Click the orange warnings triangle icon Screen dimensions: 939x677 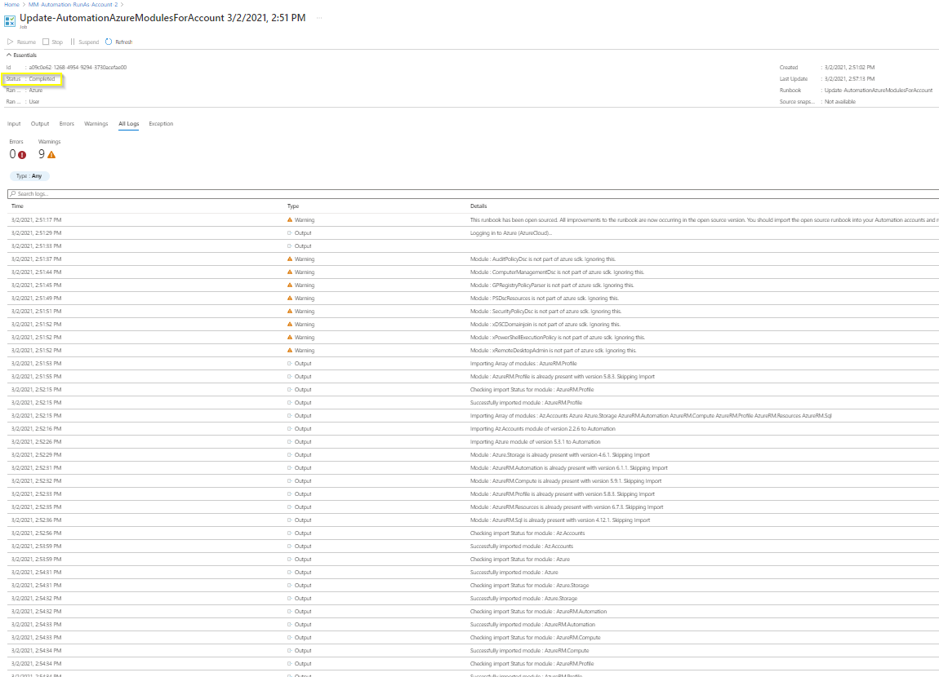[x=51, y=155]
